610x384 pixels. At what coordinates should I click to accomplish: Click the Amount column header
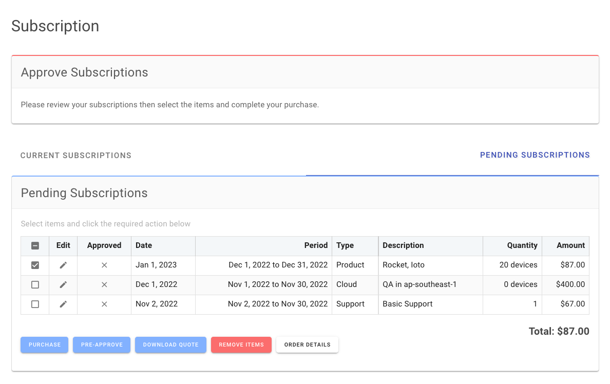click(x=570, y=245)
